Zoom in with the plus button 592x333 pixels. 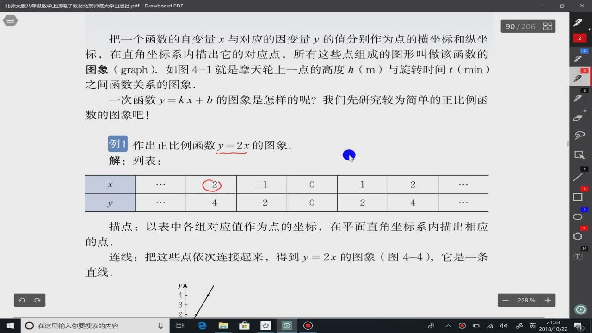548,300
